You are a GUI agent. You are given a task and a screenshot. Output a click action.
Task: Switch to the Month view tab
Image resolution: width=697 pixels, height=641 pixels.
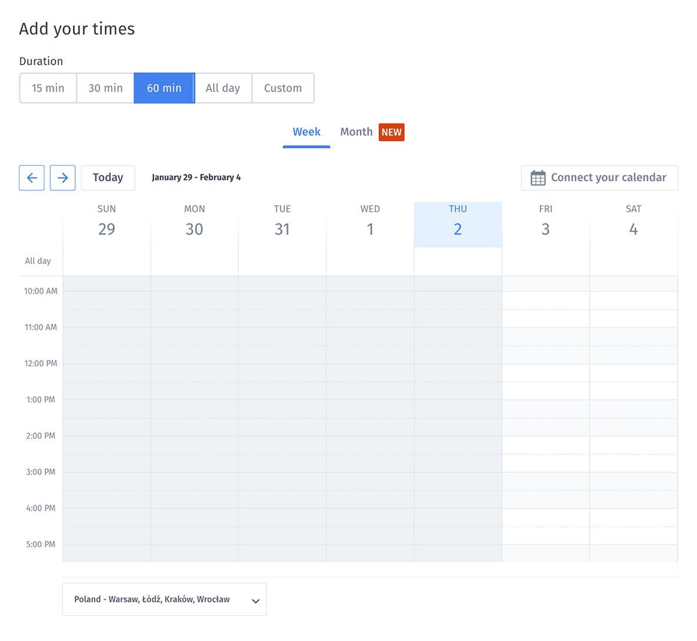coord(356,132)
